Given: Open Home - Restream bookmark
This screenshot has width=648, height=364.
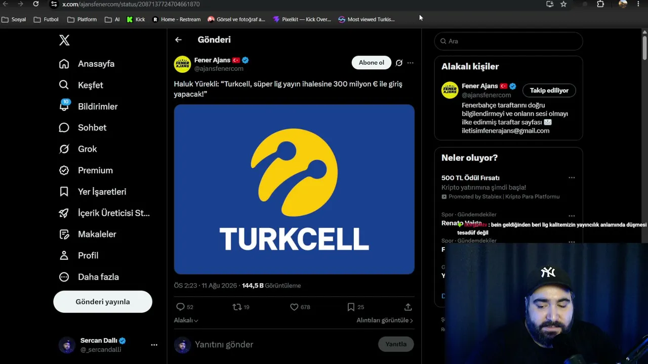Looking at the screenshot, I should pyautogui.click(x=176, y=19).
